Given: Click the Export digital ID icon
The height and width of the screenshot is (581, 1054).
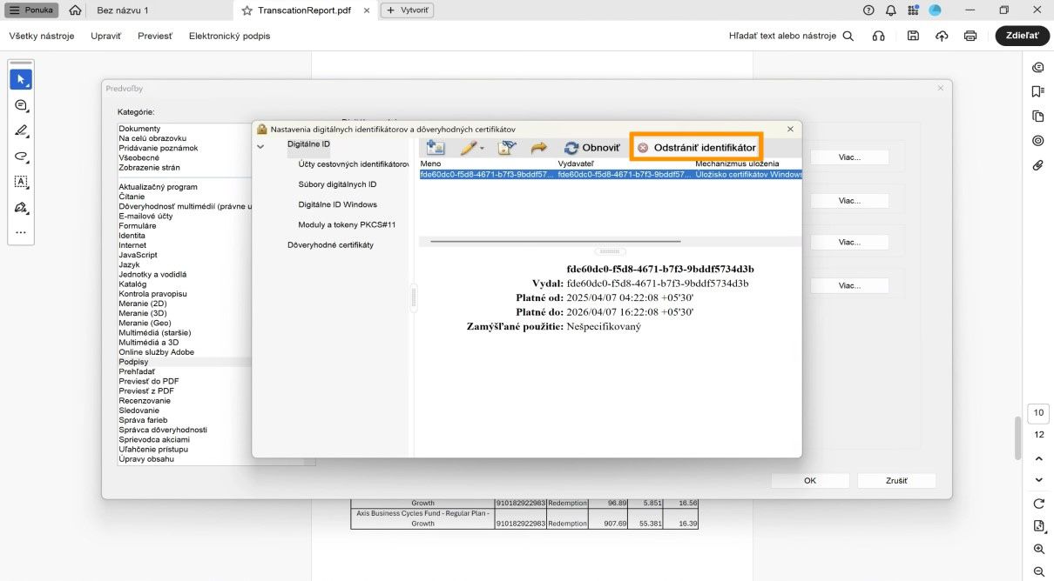Looking at the screenshot, I should pyautogui.click(x=539, y=147).
